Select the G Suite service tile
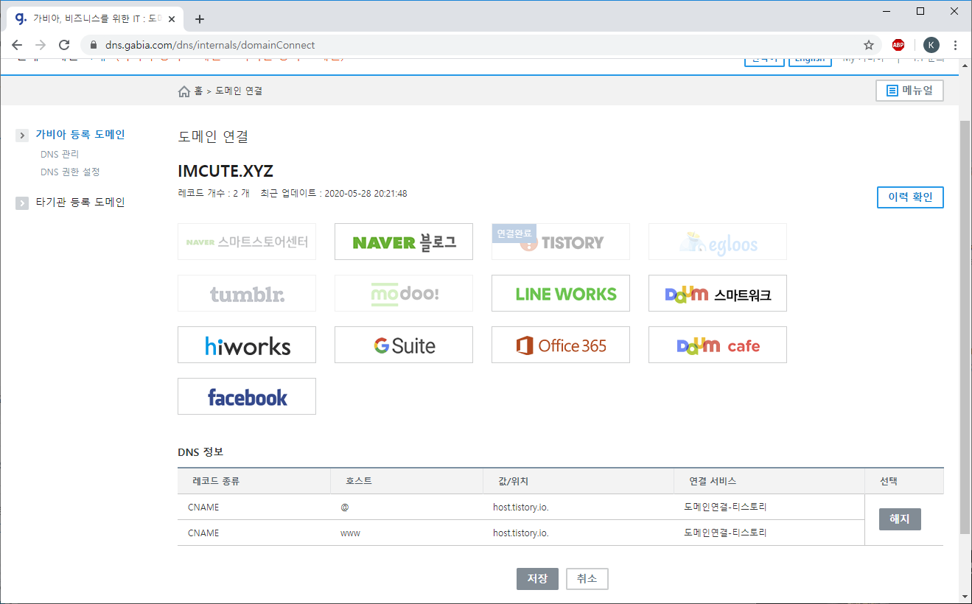The width and height of the screenshot is (972, 604). [404, 345]
